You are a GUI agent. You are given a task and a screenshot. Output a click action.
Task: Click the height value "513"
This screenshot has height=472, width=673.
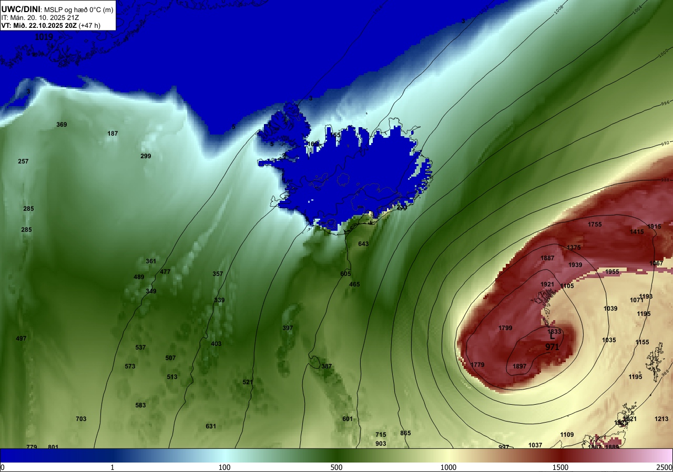coord(172,377)
